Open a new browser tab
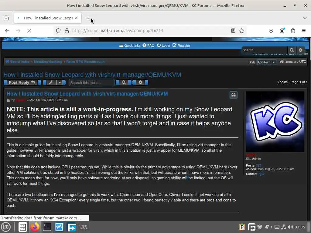Screen dimensions: 311x233 click(88, 18)
